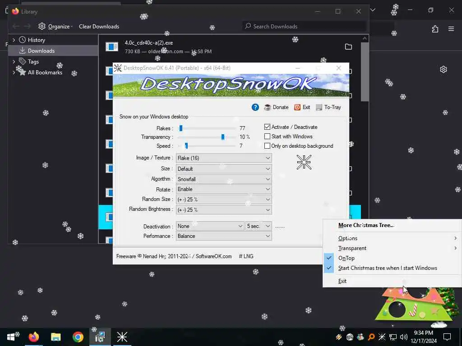Click the Firefox extensions puzzle icon

point(435,29)
